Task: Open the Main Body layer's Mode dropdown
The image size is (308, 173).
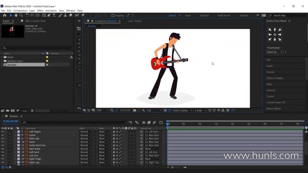Action: click(x=86, y=149)
